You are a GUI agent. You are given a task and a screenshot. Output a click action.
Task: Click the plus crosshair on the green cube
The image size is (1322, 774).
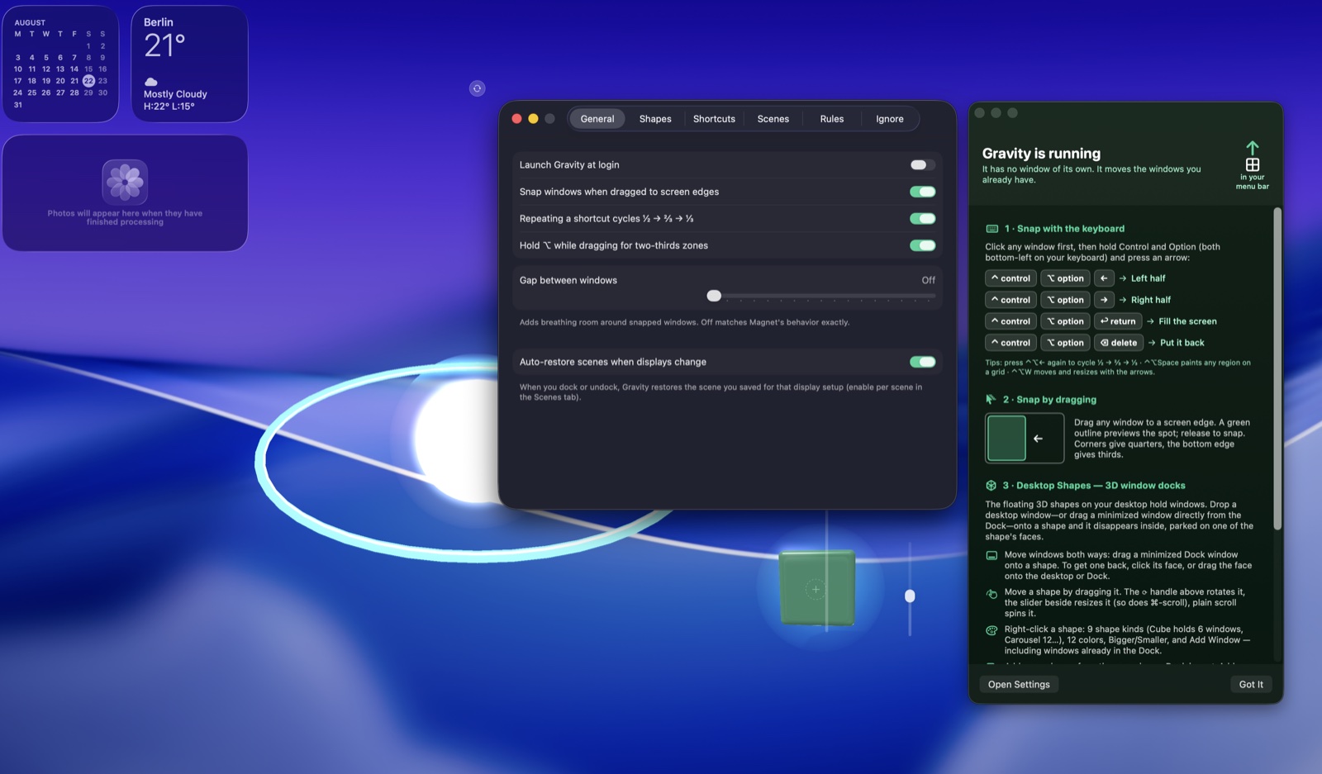click(816, 589)
